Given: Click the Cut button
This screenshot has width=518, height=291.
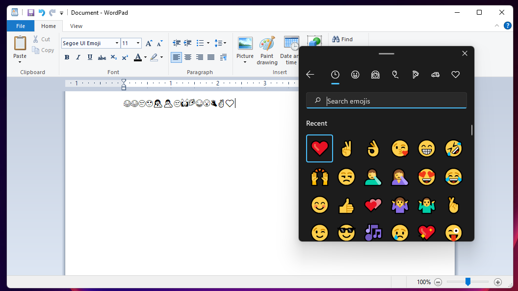Looking at the screenshot, I should (41, 39).
